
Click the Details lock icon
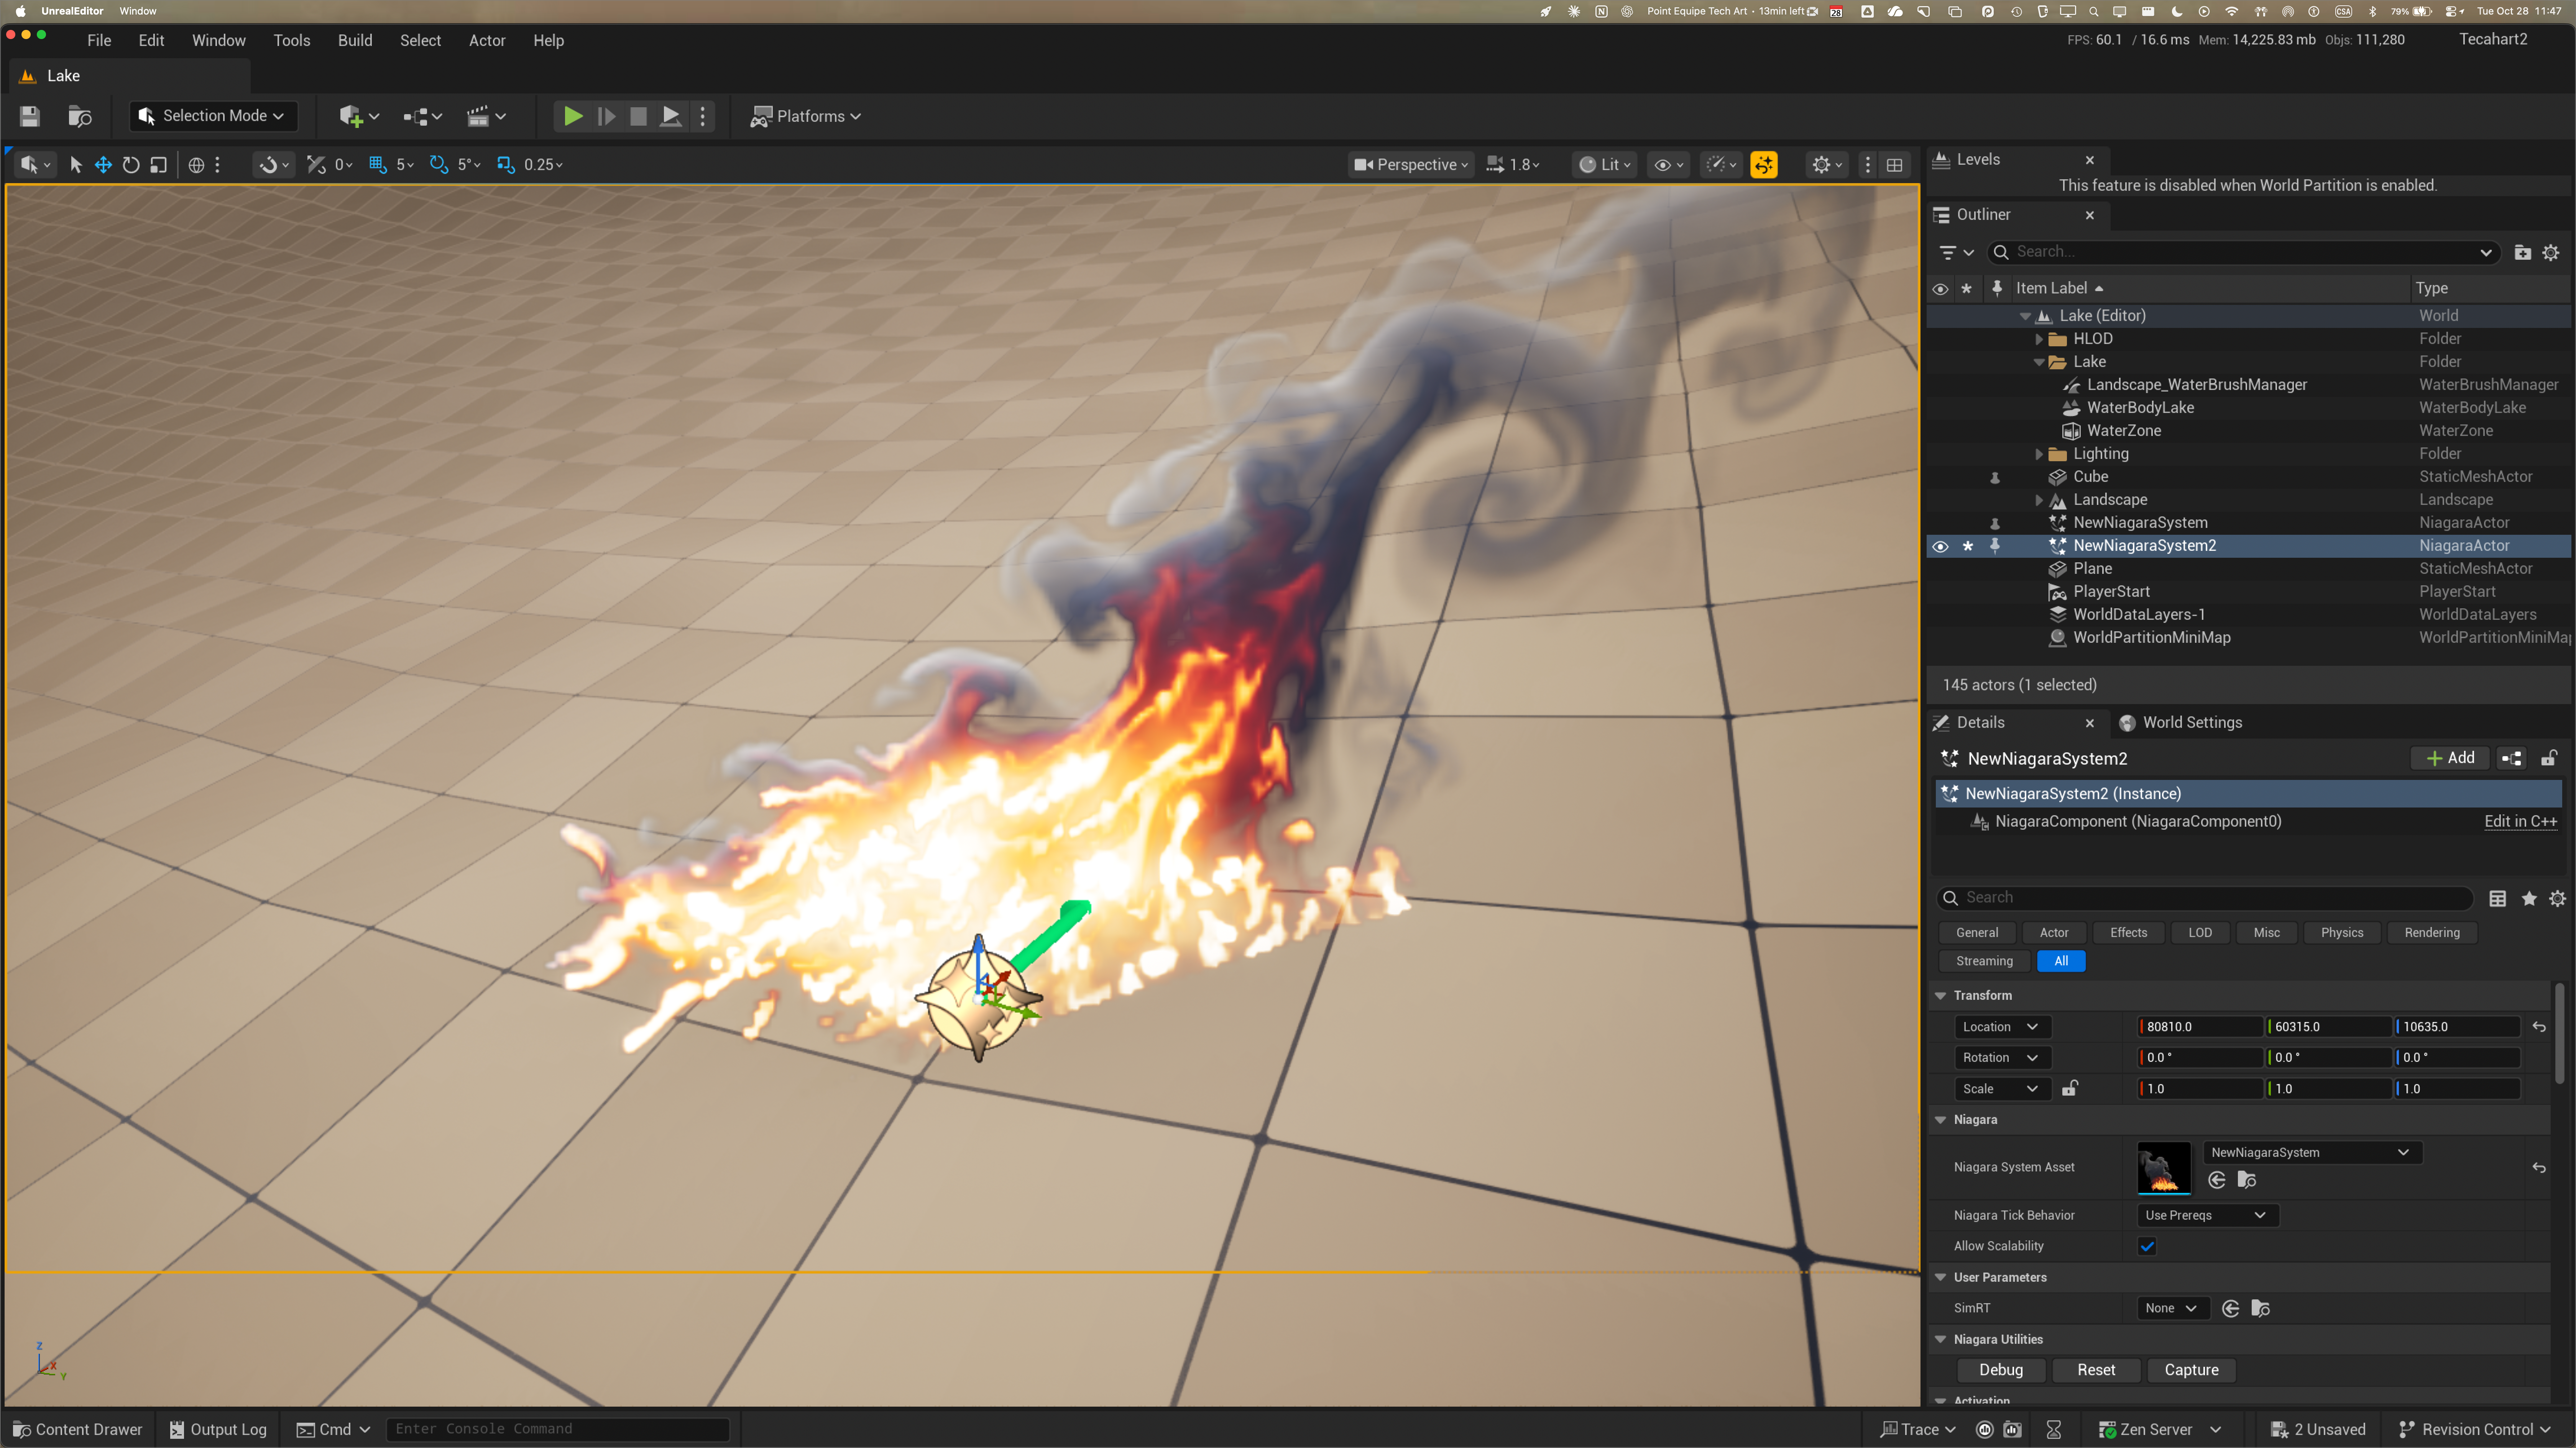[2549, 758]
